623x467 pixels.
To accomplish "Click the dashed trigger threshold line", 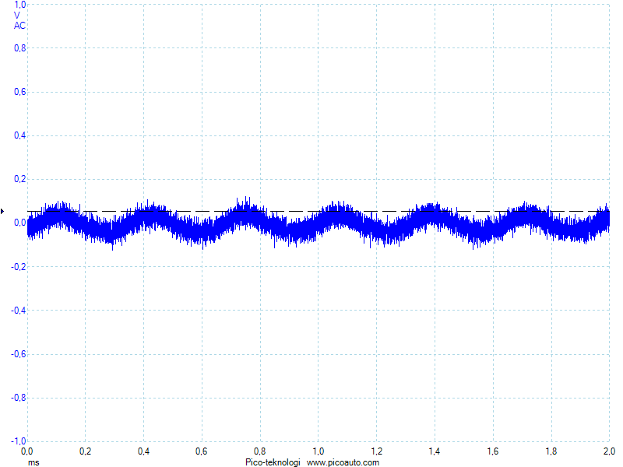I will pos(319,211).
